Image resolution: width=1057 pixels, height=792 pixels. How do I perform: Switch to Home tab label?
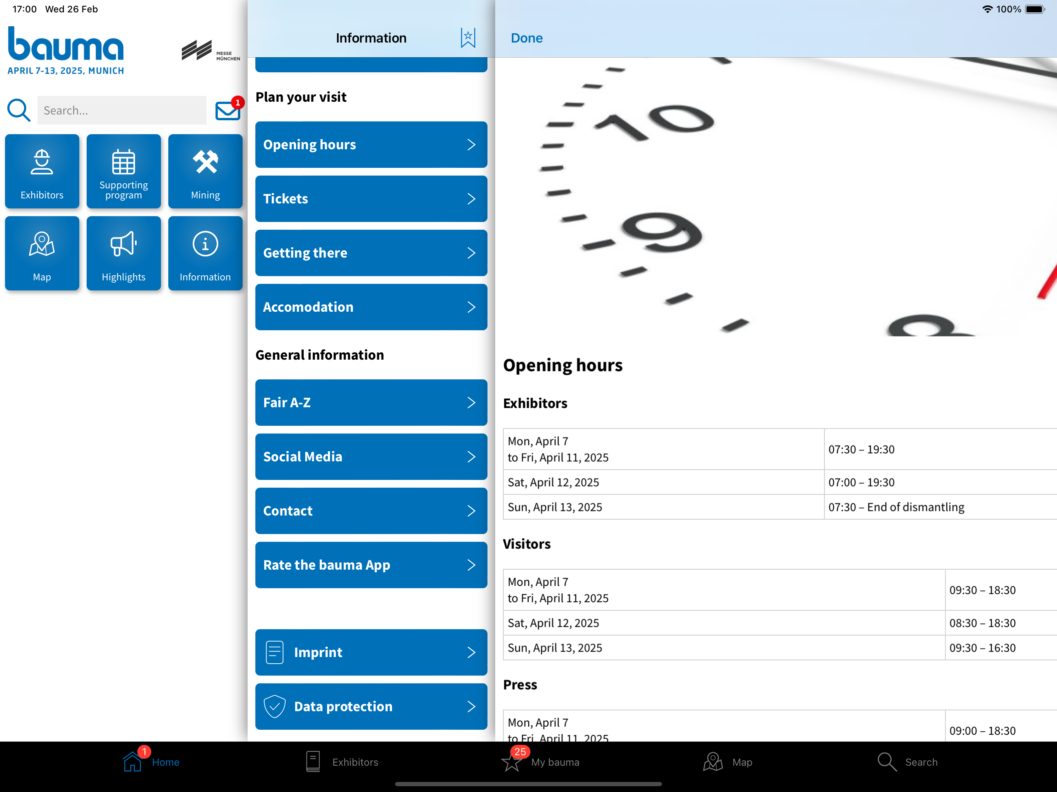[166, 762]
